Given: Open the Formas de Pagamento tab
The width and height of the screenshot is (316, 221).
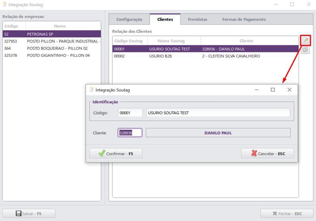Looking at the screenshot, I should click(244, 19).
